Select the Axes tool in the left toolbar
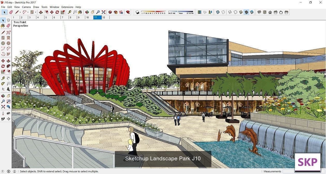This screenshot has width=326, height=174. [x=3, y=89]
